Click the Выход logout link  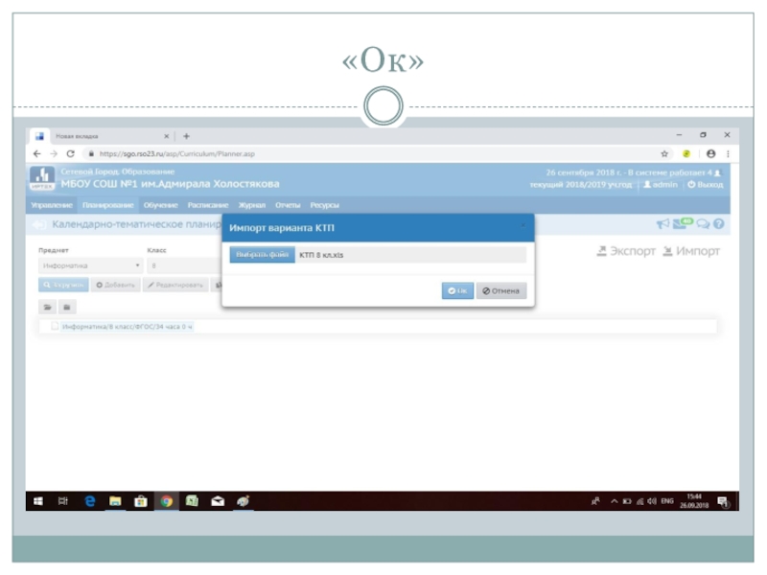pyautogui.click(x=706, y=184)
